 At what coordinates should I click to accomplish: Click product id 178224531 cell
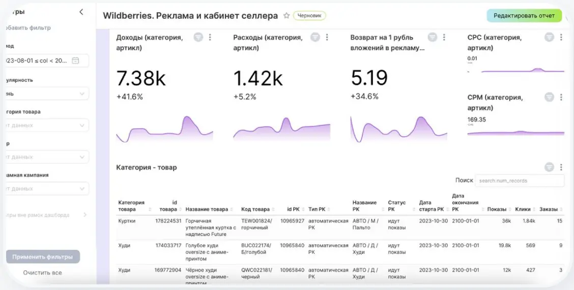point(168,221)
